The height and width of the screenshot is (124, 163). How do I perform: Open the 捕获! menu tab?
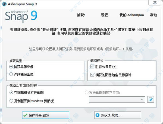(x=81, y=15)
